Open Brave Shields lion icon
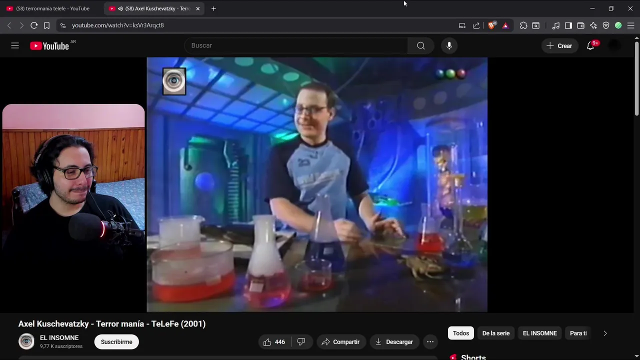This screenshot has height=360, width=640. pos(492,25)
